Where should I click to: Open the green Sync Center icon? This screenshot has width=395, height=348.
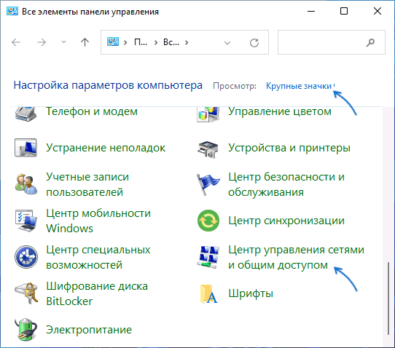click(208, 221)
